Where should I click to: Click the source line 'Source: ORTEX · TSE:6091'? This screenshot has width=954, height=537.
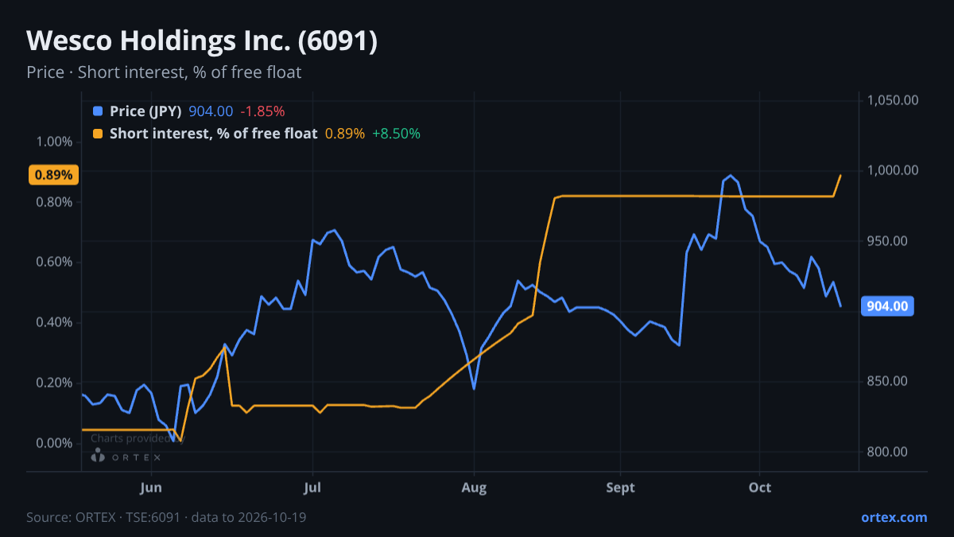(x=105, y=517)
